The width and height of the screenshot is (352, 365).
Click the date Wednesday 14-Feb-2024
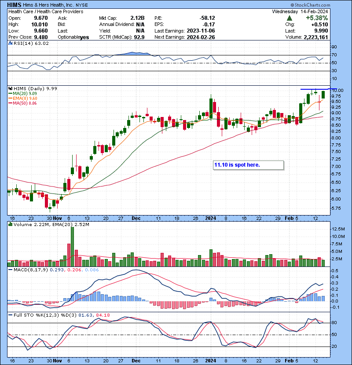pyautogui.click(x=300, y=11)
